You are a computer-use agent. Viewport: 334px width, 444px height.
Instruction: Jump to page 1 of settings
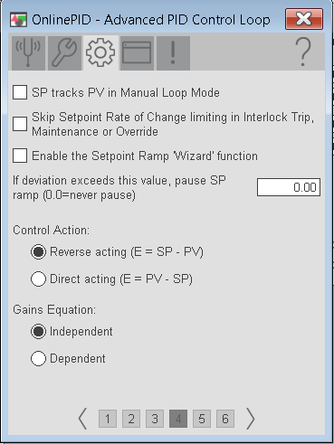pos(108,419)
